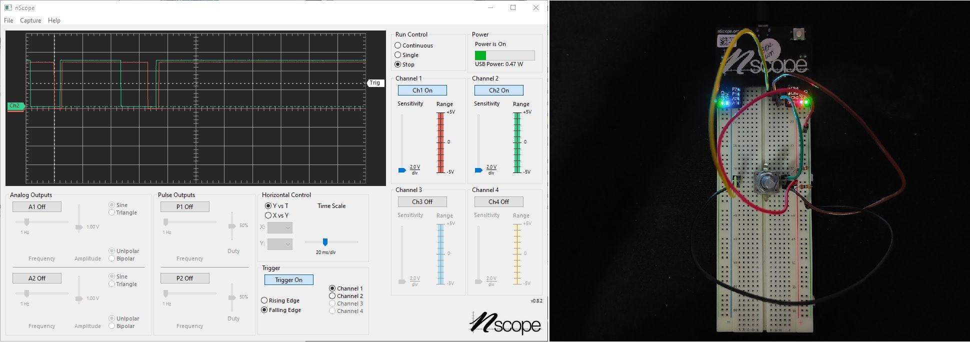
Task: Open the Y axis channel dropdown
Action: 280,244
